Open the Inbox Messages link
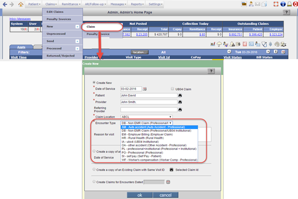The image size is (298, 199). point(20,19)
